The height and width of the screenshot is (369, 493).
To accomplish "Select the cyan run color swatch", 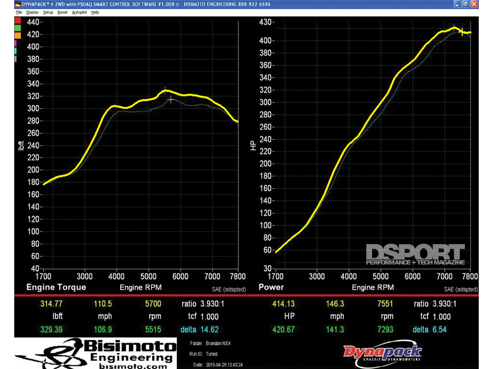I will [x=16, y=51].
